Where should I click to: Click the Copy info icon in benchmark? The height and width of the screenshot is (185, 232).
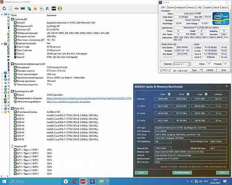point(206,94)
